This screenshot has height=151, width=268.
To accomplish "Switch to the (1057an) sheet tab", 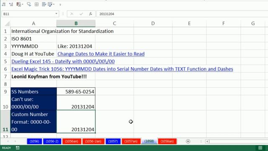I will (131, 141).
